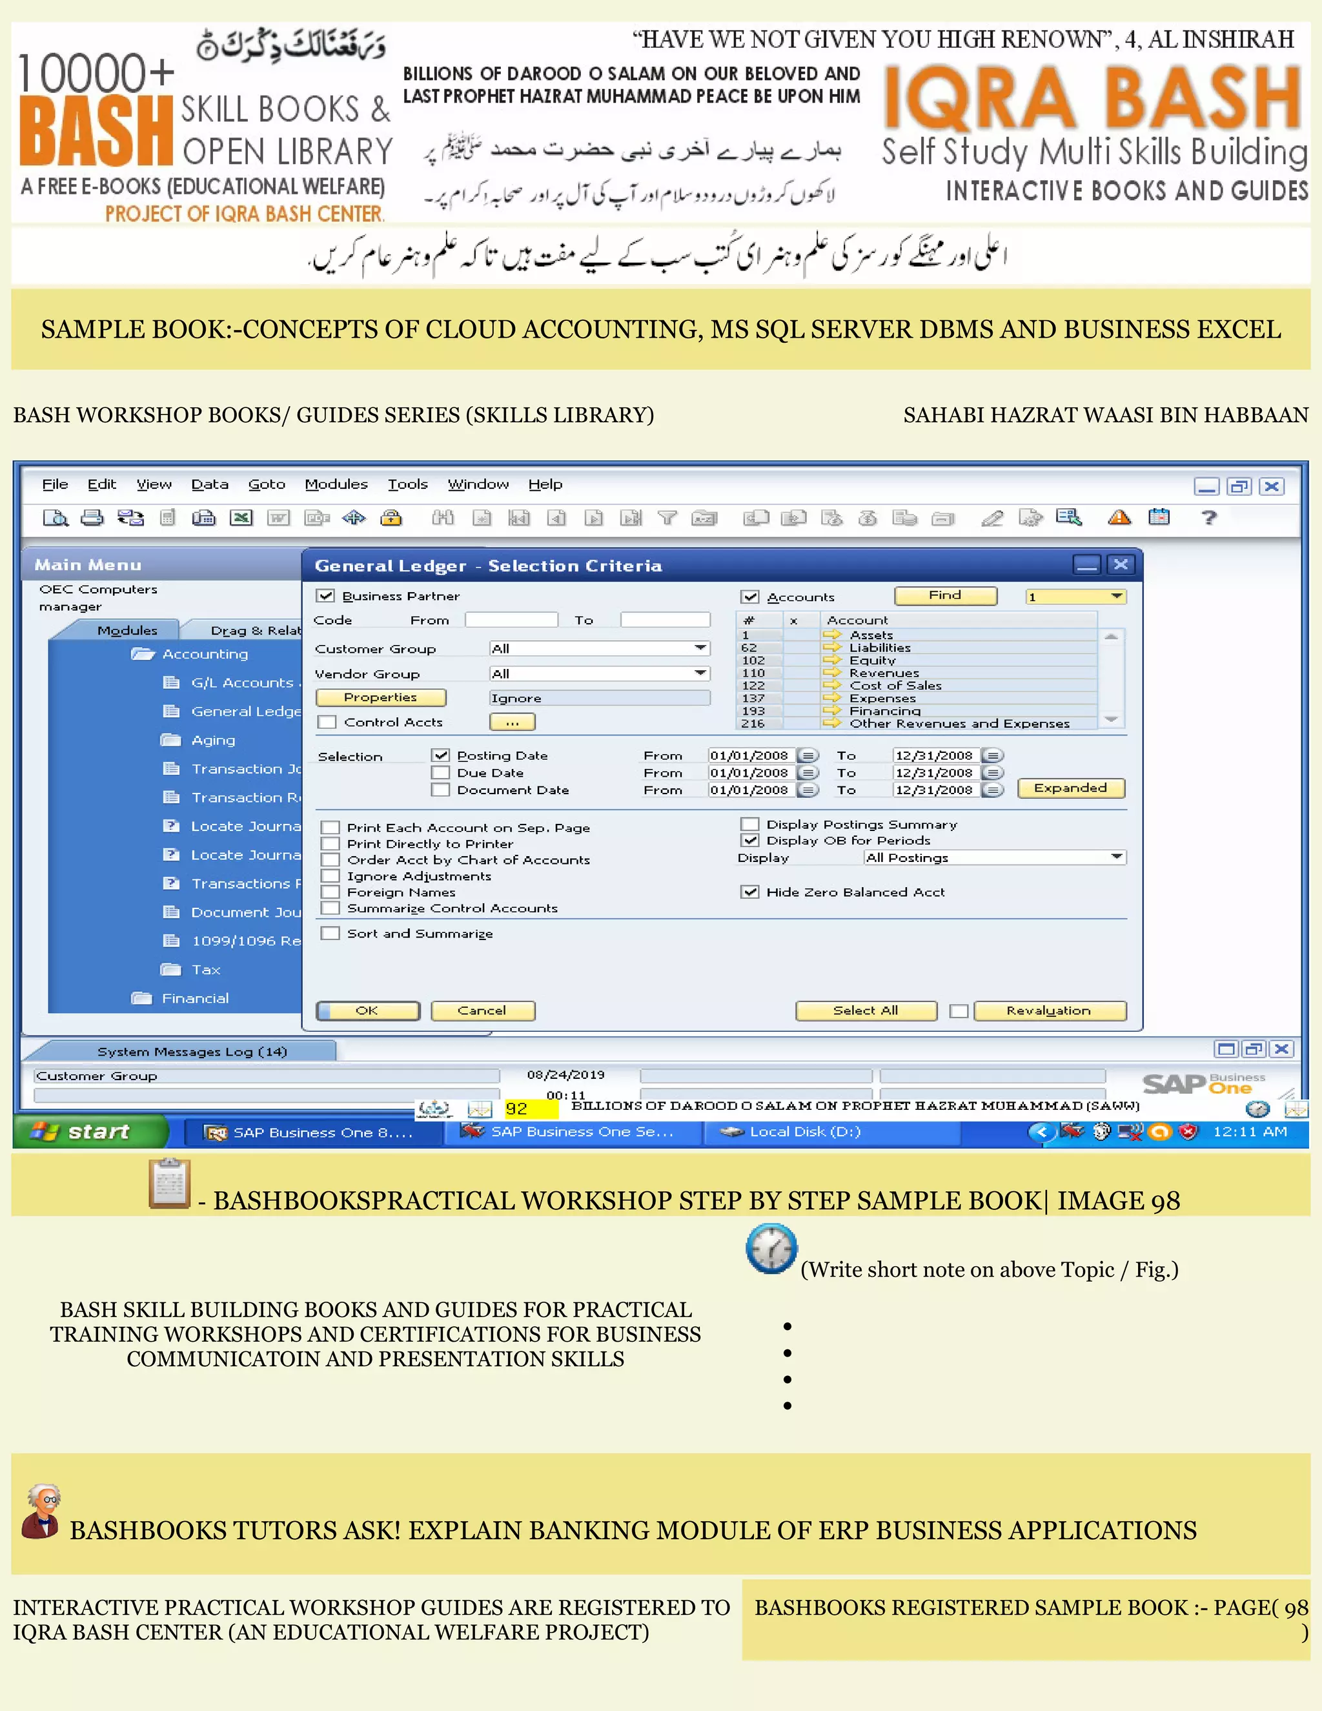
Task: Click the accounts list scroll-down arrow
Action: [1112, 719]
